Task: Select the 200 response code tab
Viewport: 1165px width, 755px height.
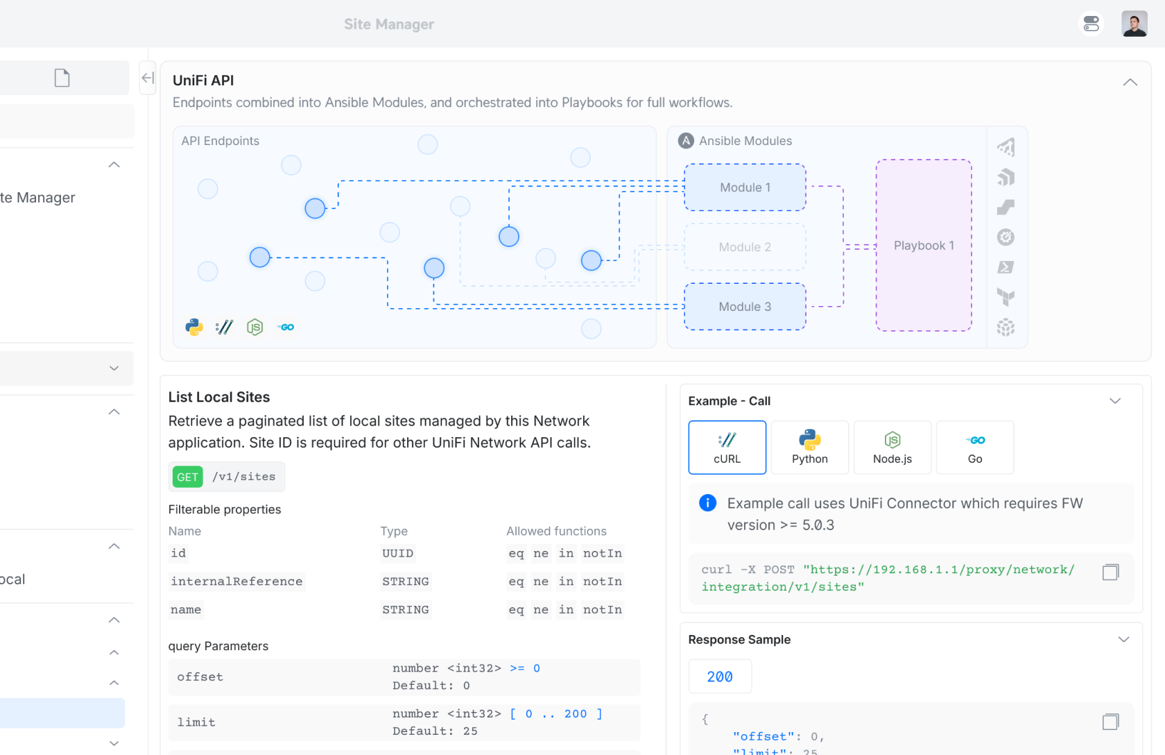Action: coord(720,677)
